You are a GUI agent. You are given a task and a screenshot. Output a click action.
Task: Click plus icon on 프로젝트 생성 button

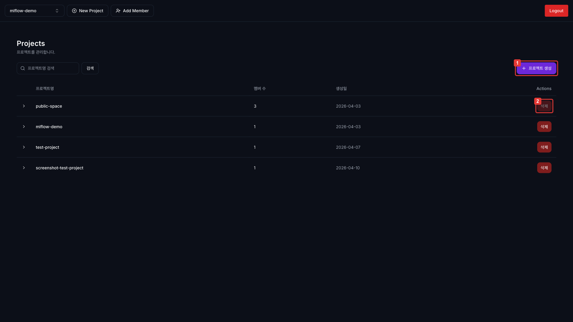click(524, 68)
